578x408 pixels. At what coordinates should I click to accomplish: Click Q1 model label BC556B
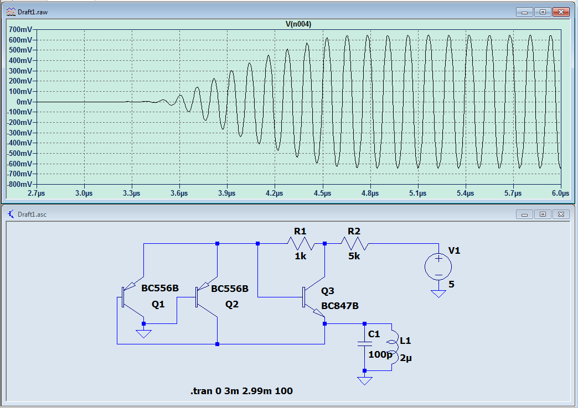point(160,288)
